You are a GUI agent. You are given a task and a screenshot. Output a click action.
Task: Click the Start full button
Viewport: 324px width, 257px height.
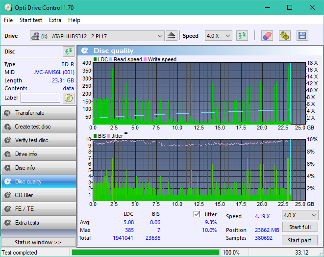click(300, 227)
